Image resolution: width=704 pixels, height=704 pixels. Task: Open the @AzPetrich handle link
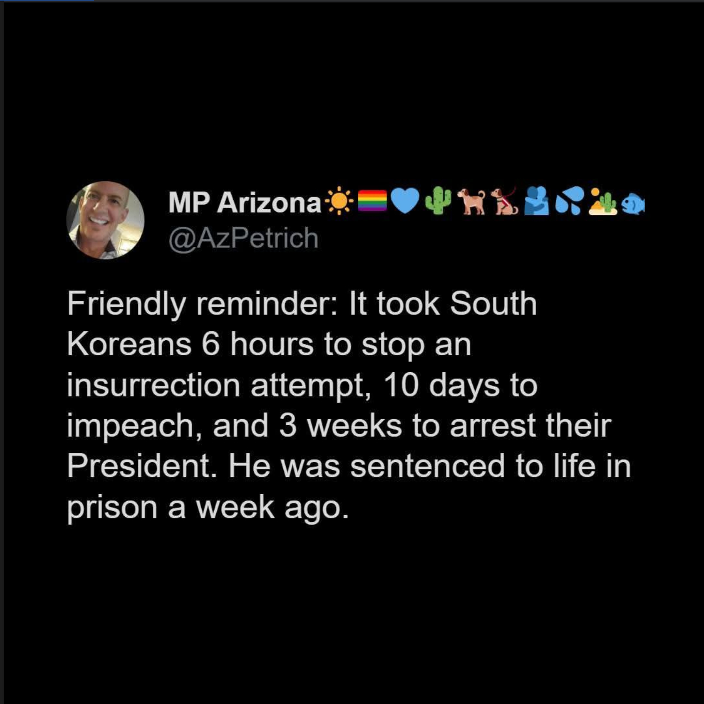[x=243, y=238]
